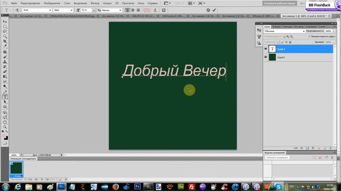This screenshot has width=341, height=192.
Task: Open the Изображение menu
Action: [52, 3]
